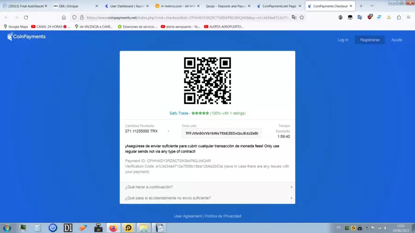Close the CoinPayments Checkout tab
Screen dimensions: 415x233
pos(351,6)
